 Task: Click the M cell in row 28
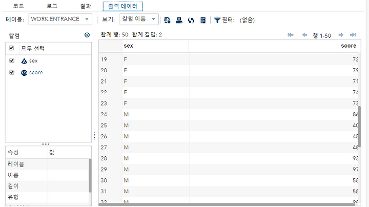(x=156, y=158)
